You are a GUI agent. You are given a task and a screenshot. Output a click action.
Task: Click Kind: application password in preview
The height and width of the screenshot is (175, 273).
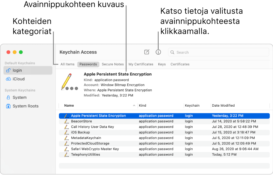(x=106, y=80)
